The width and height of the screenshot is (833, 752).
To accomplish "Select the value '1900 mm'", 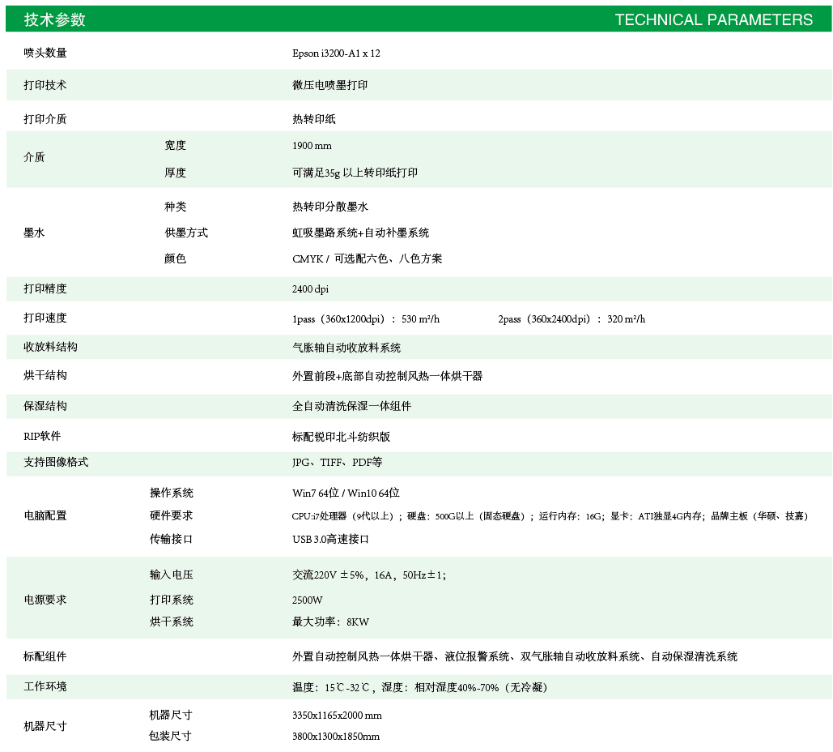I will tap(312, 146).
